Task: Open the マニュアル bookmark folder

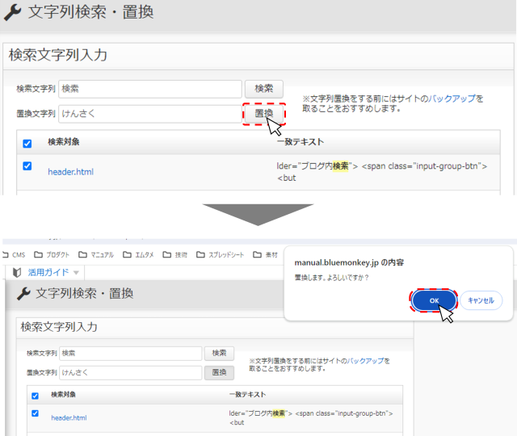Action: pos(96,255)
